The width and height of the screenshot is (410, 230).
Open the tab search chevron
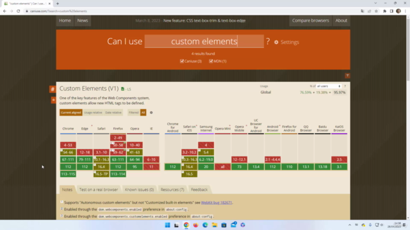coord(375,3)
